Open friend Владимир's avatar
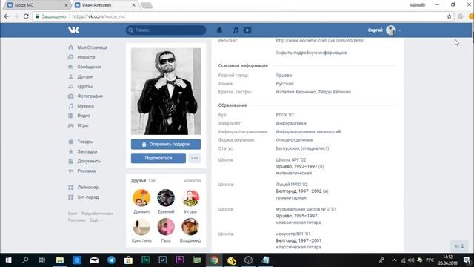Viewport: 474px width, 267px height. 190,227
